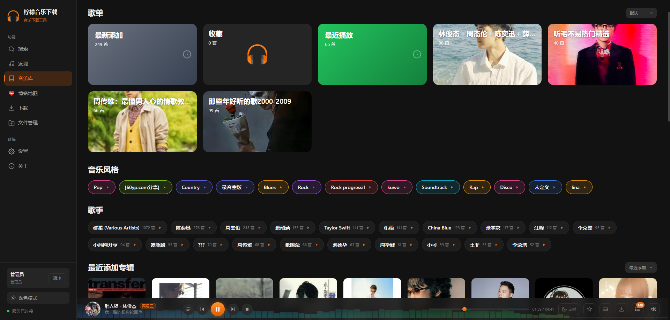The image size is (670, 320).
Task: Open the lyrics panel icon left of previous-track
Action: (x=188, y=309)
